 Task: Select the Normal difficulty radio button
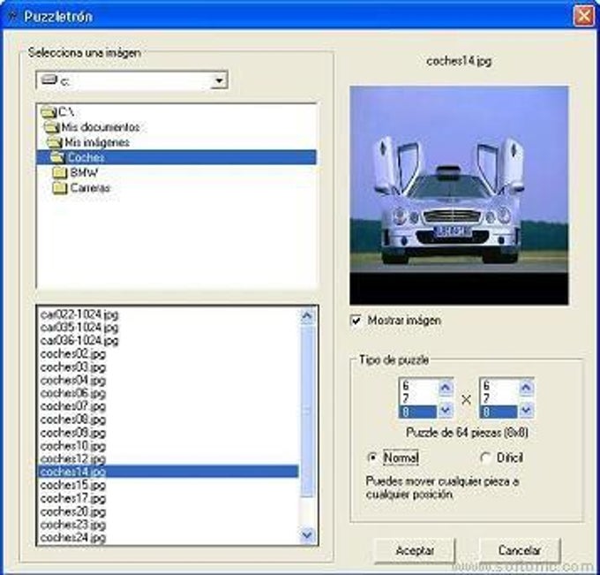(x=372, y=458)
